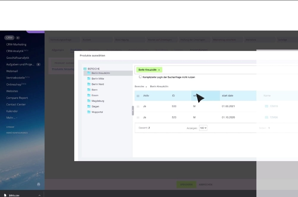Click the print icon in the sidebar
Screen dimensions: 298x197
click(39, 184)
